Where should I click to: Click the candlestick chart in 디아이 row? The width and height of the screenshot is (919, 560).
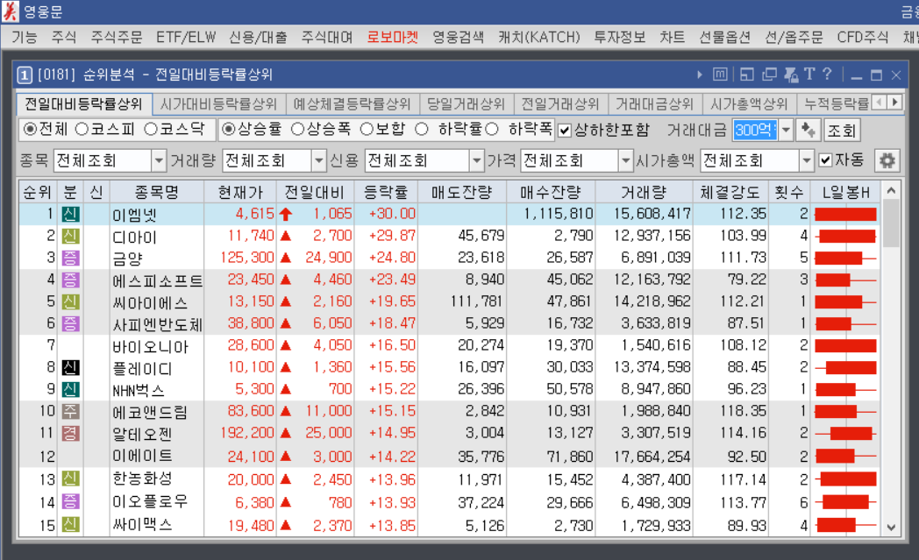(845, 237)
